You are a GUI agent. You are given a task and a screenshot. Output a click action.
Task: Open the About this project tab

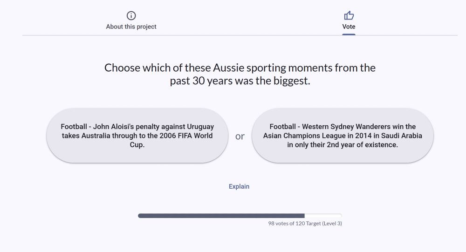click(131, 27)
